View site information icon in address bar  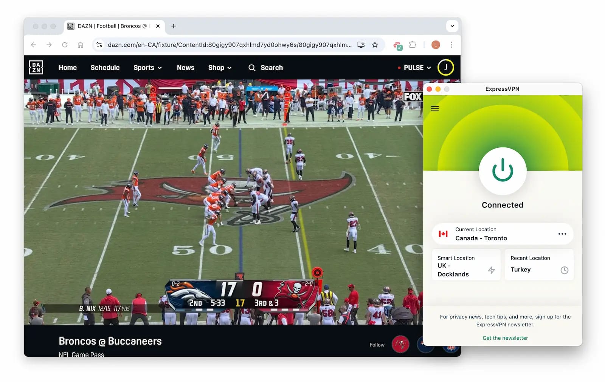point(99,45)
